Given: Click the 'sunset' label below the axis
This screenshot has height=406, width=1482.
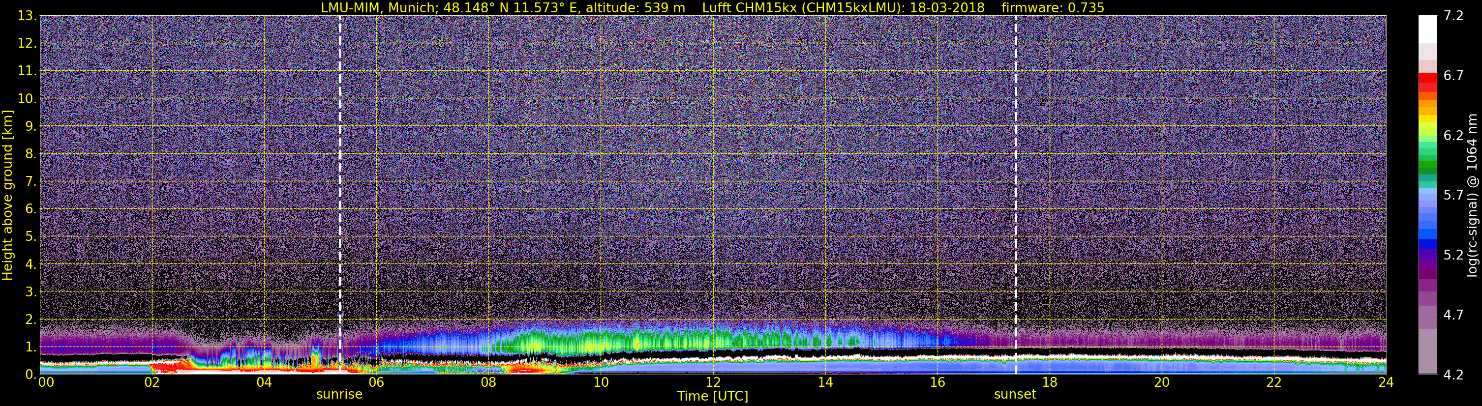Looking at the screenshot, I should click(1015, 395).
